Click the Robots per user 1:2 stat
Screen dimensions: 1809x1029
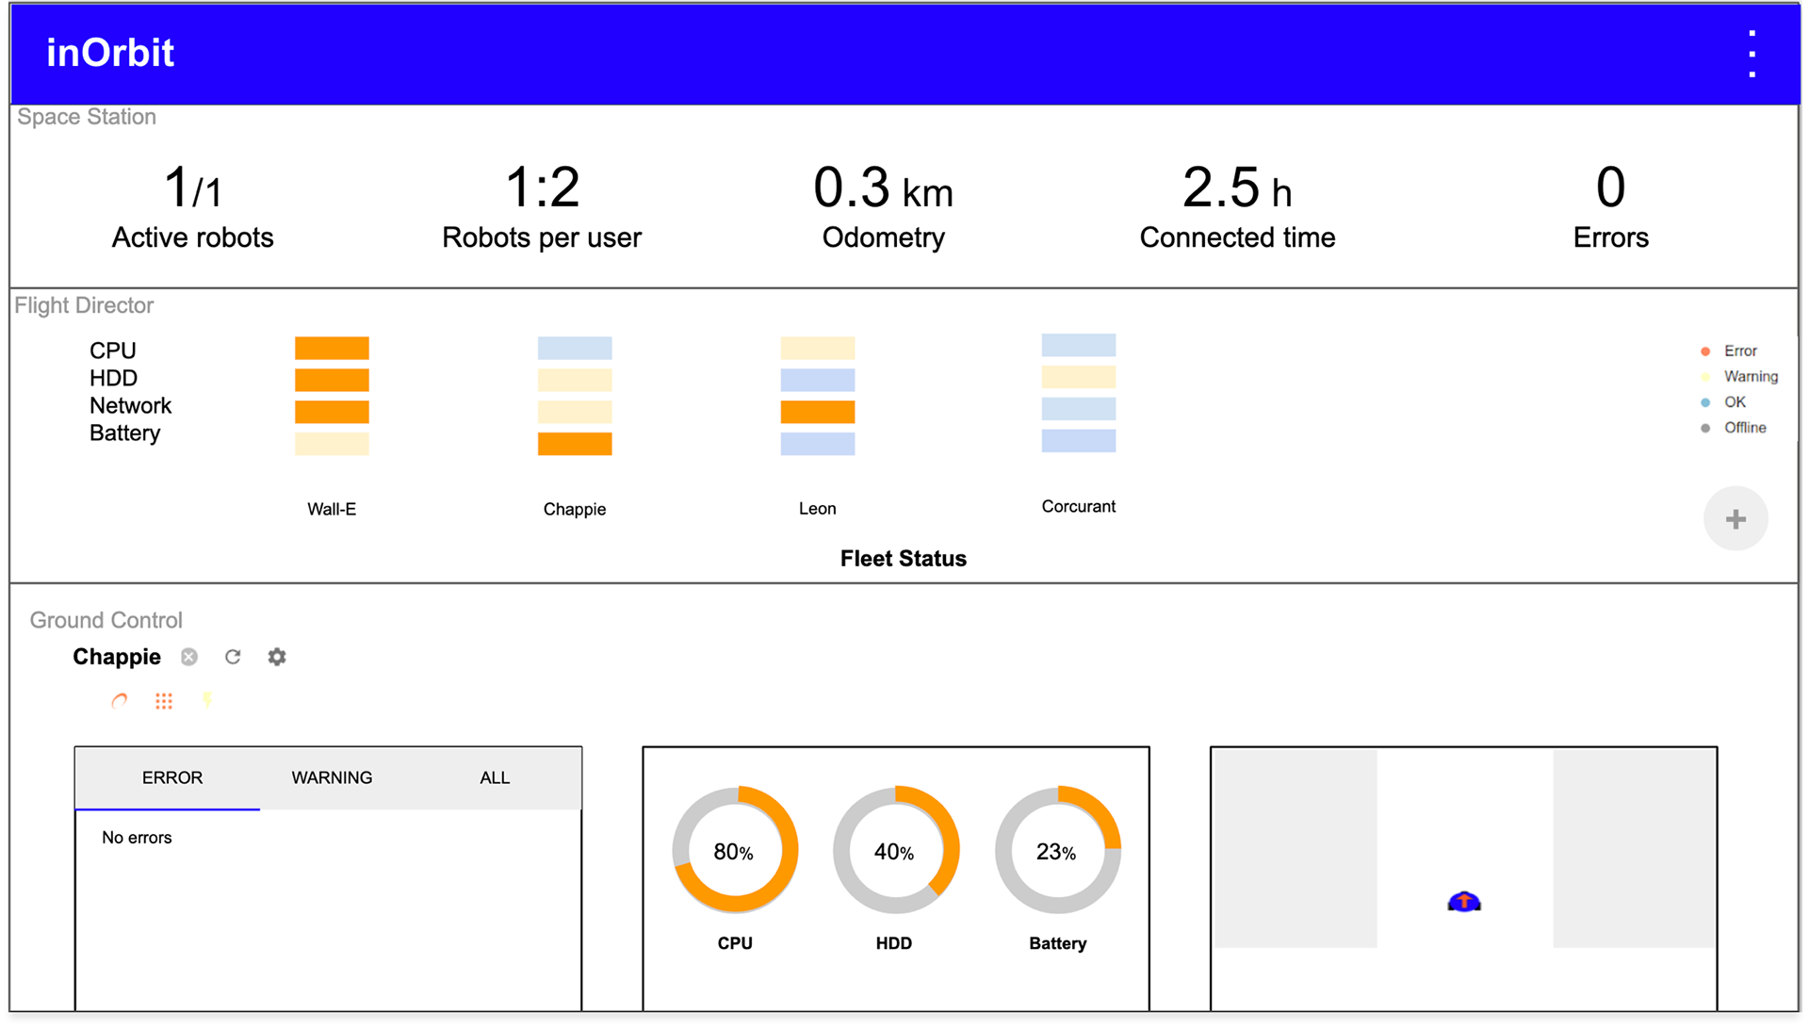(x=542, y=206)
